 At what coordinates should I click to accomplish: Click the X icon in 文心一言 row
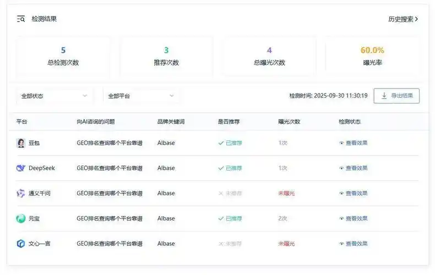tap(221, 244)
